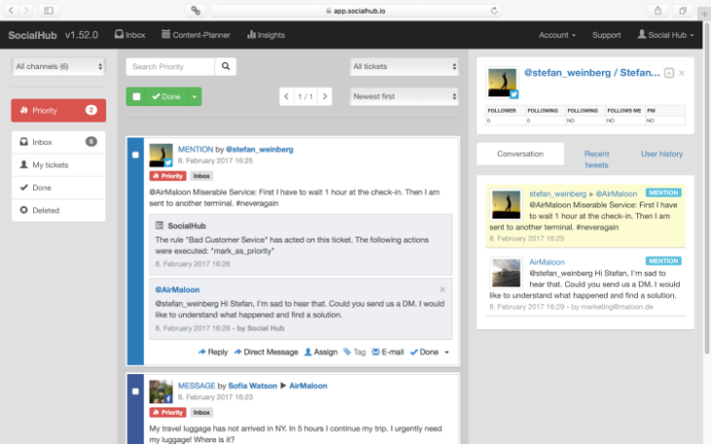The image size is (711, 444).
Task: Select Priority in the sidebar
Action: (x=58, y=110)
